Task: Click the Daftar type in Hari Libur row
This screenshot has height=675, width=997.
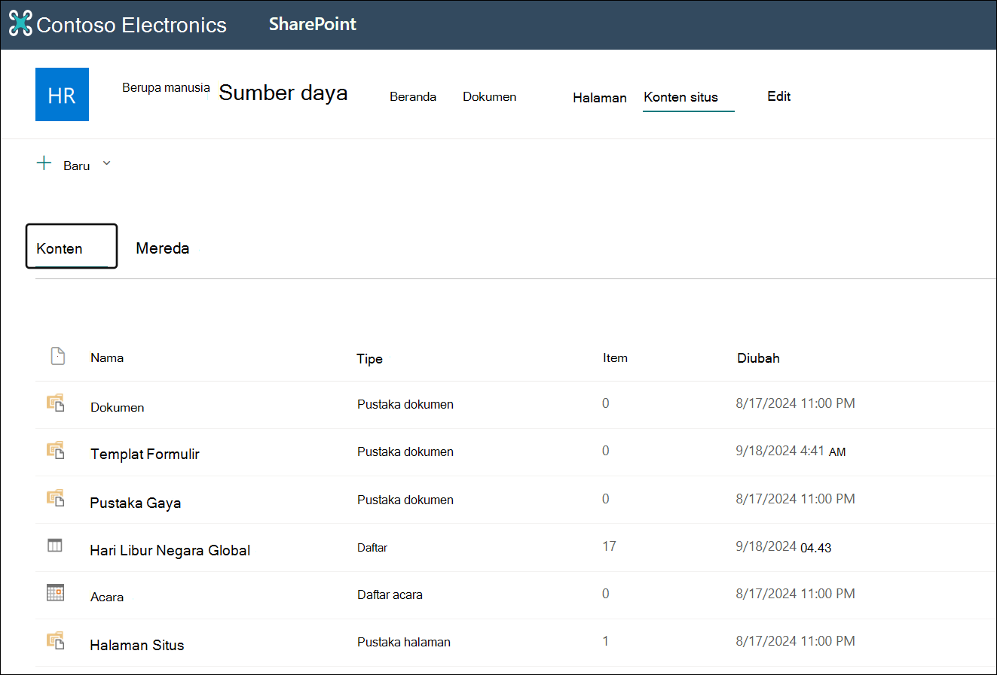Action: pos(372,548)
